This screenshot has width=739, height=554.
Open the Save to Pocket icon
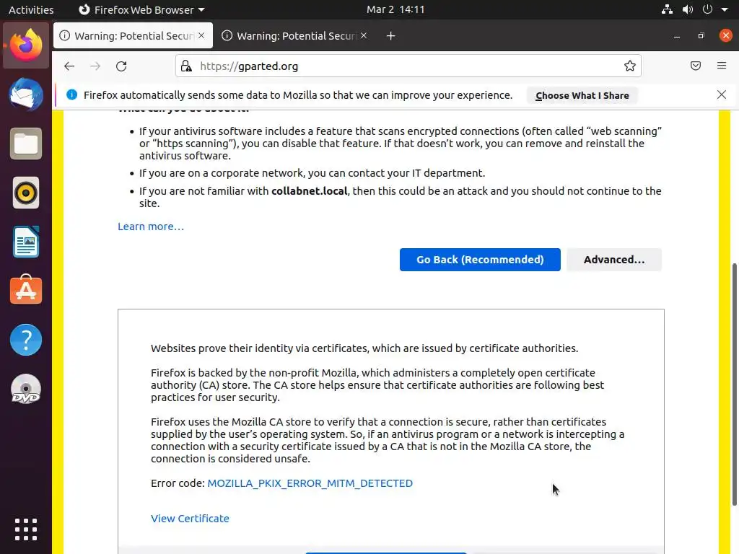[696, 66]
